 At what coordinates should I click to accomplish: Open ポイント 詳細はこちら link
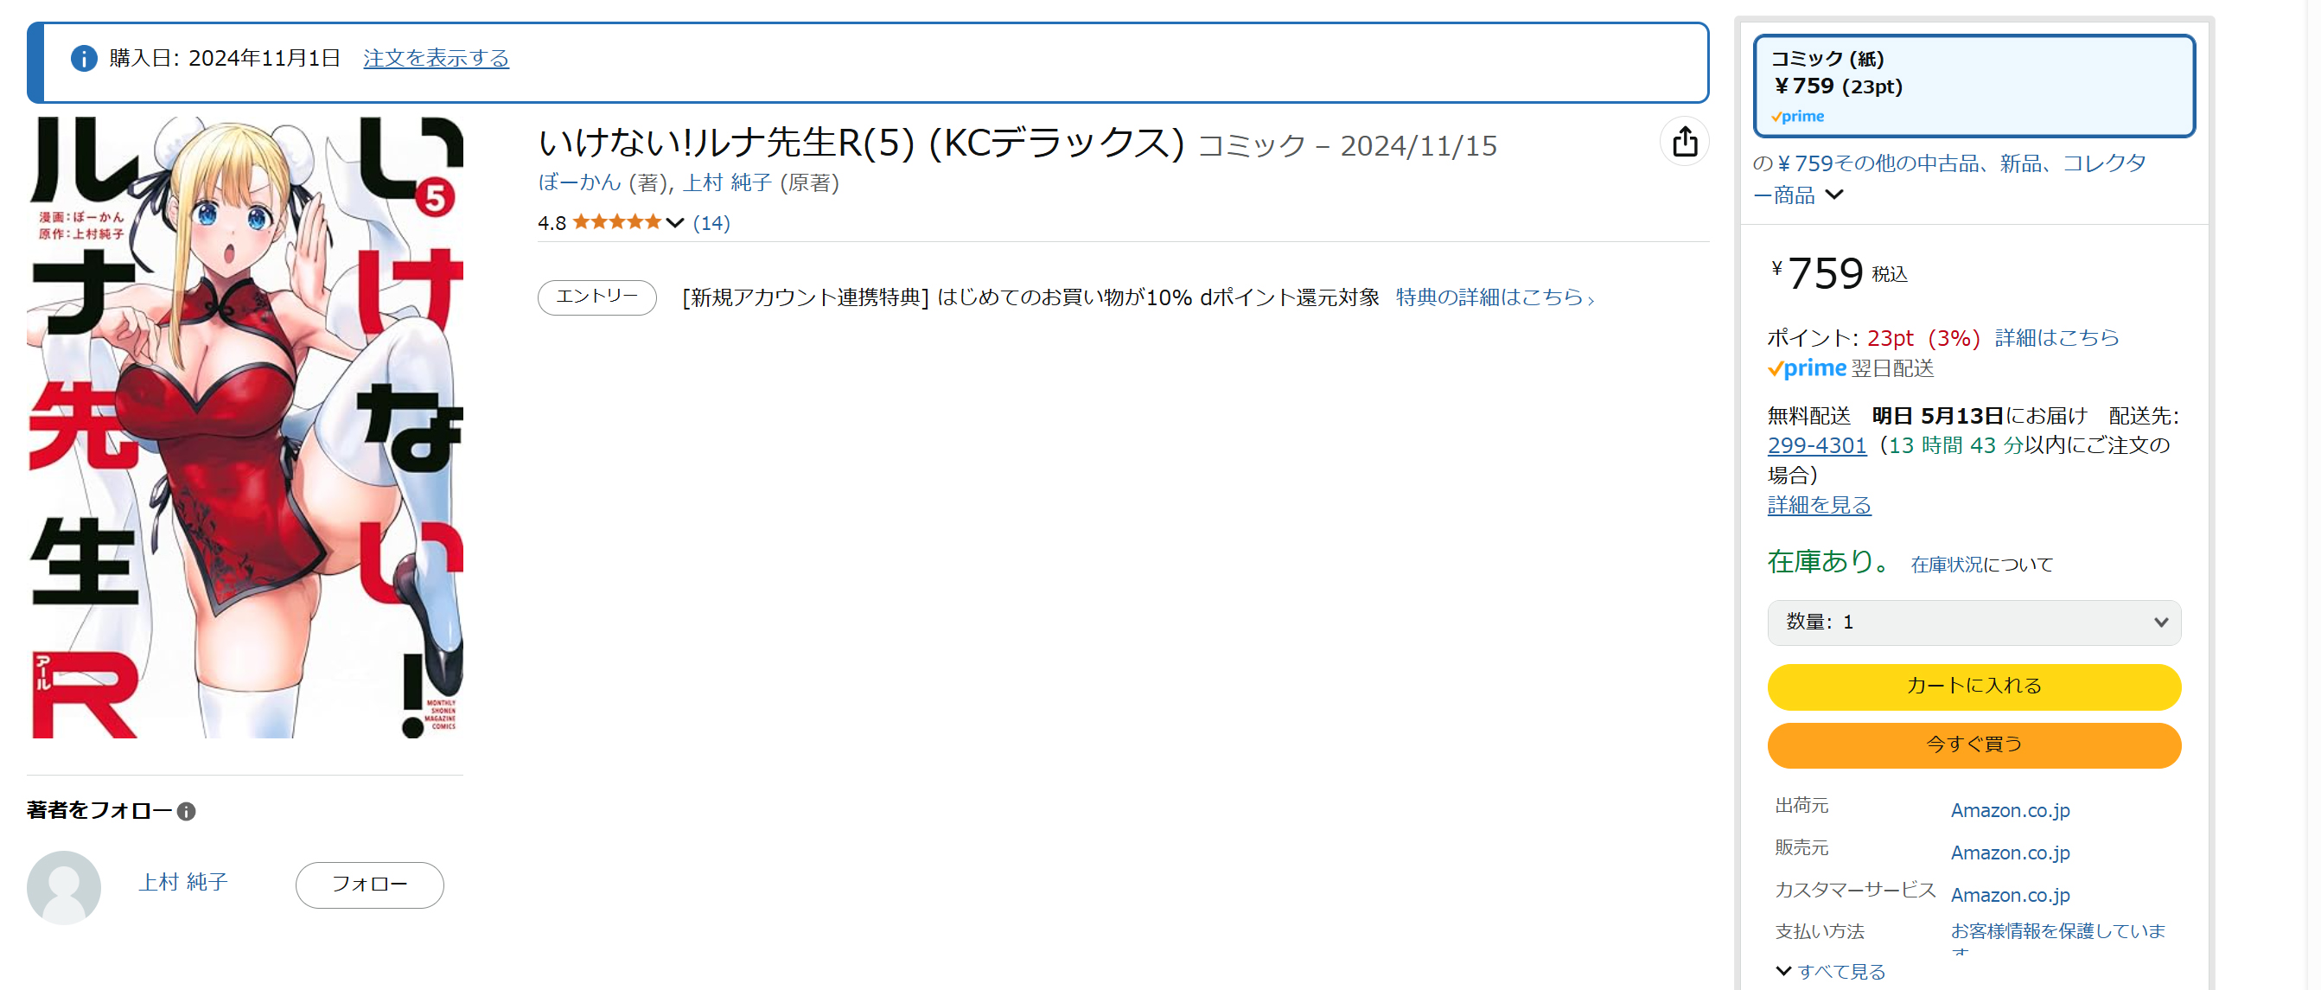tap(2056, 338)
